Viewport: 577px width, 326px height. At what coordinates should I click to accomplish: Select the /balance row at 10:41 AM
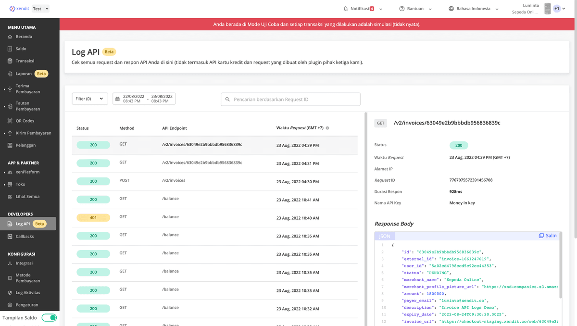coord(215,200)
